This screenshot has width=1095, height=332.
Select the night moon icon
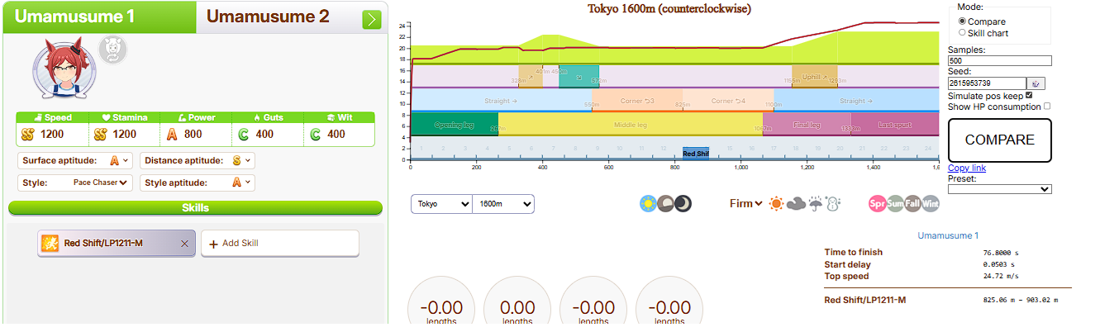pos(683,203)
